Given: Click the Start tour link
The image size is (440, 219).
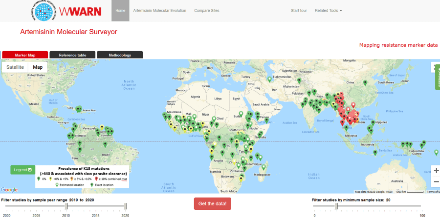Looking at the screenshot, I should point(299,10).
